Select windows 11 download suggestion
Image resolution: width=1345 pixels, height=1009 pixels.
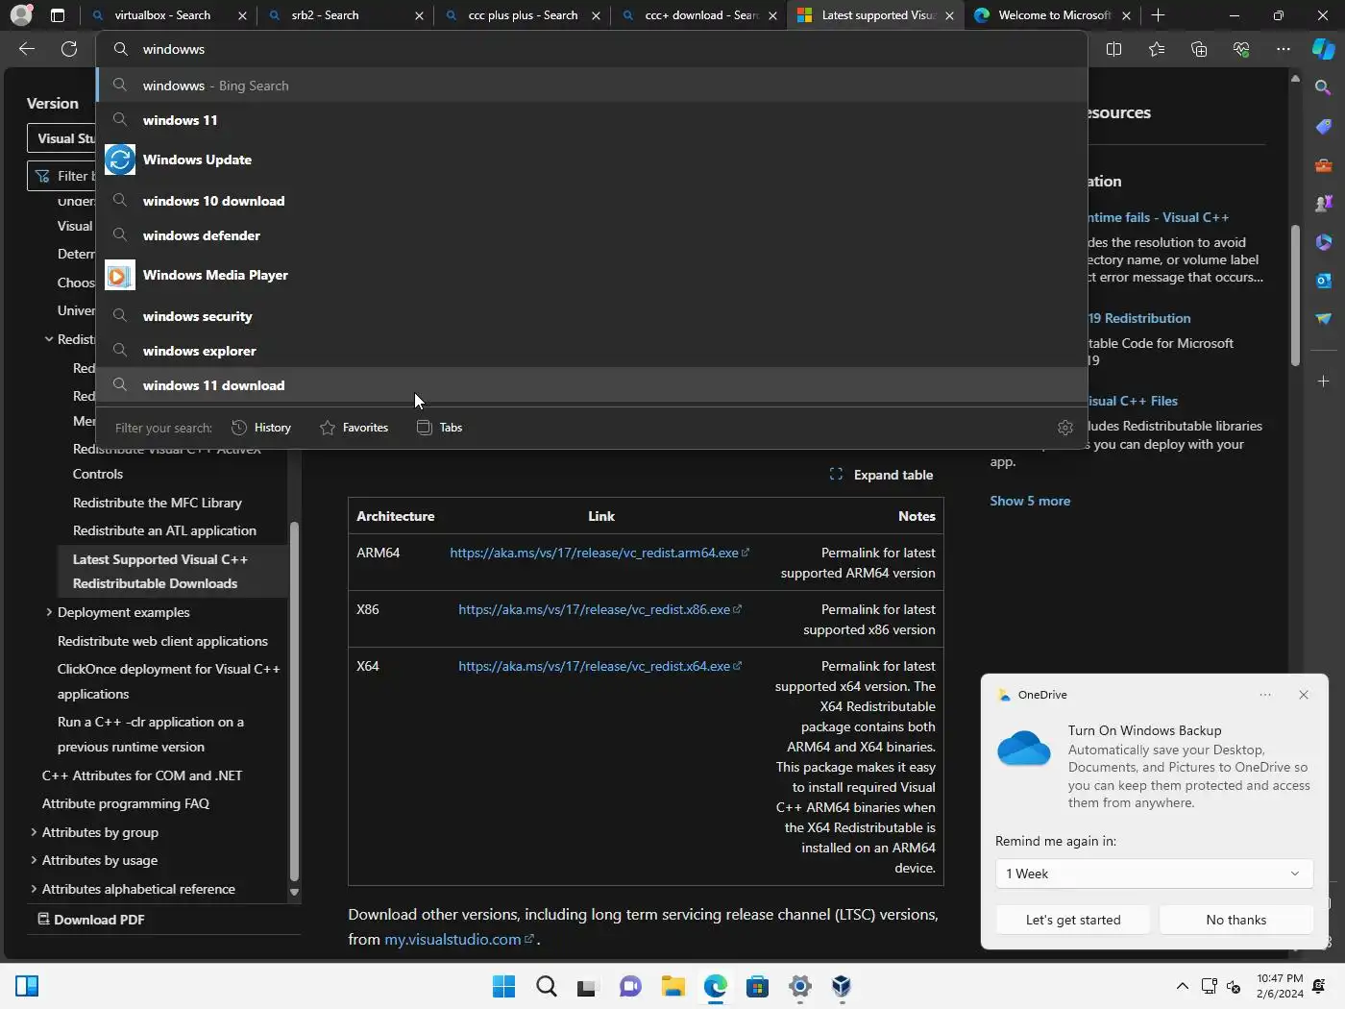coord(592,385)
